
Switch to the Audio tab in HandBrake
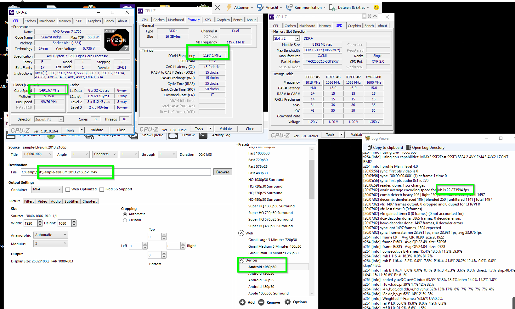click(56, 201)
